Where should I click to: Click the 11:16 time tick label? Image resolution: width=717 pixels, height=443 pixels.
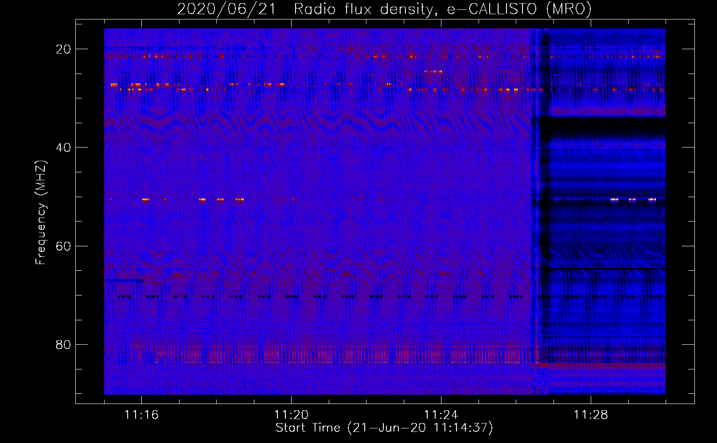(x=141, y=415)
